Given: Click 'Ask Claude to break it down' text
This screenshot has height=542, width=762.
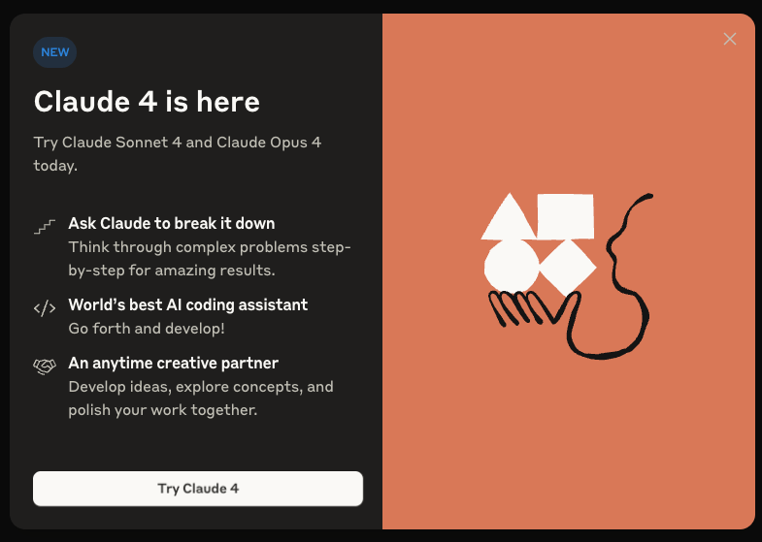Looking at the screenshot, I should tap(172, 223).
